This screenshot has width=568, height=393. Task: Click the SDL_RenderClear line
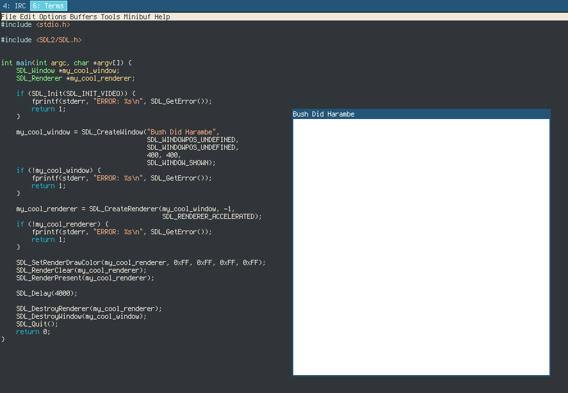click(81, 270)
